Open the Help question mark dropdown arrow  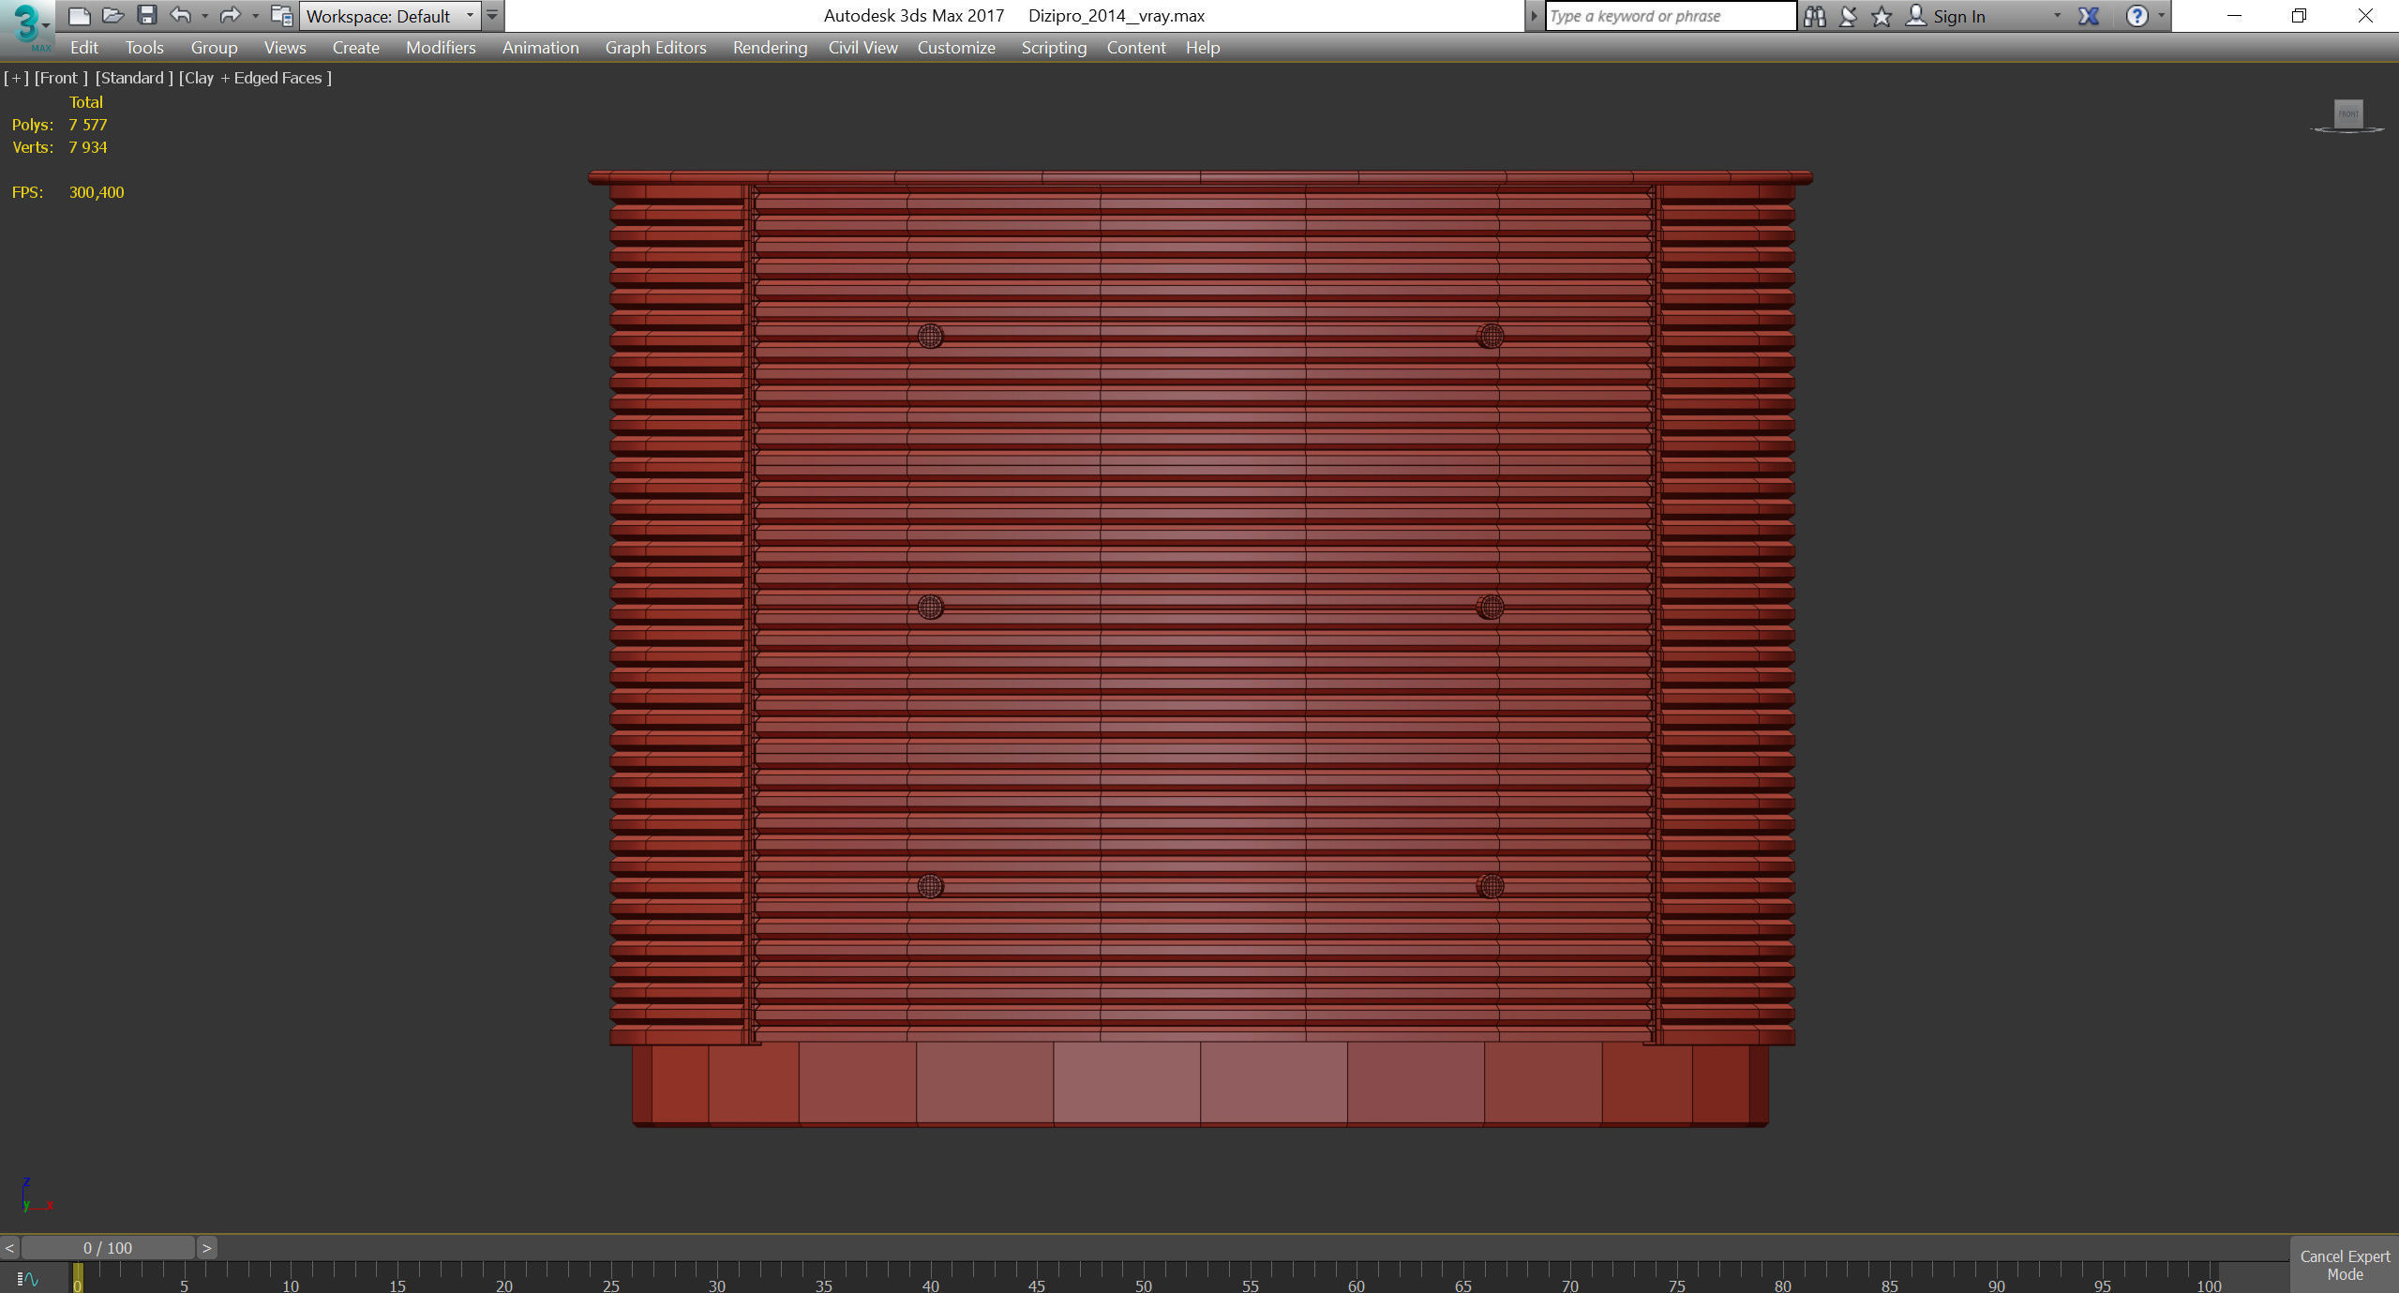[2161, 16]
